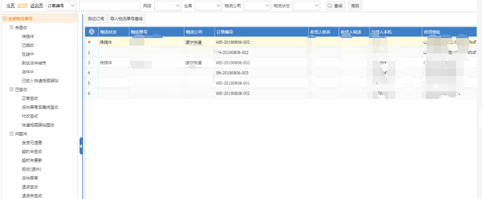Select row number 6 in grid

(x=92, y=93)
